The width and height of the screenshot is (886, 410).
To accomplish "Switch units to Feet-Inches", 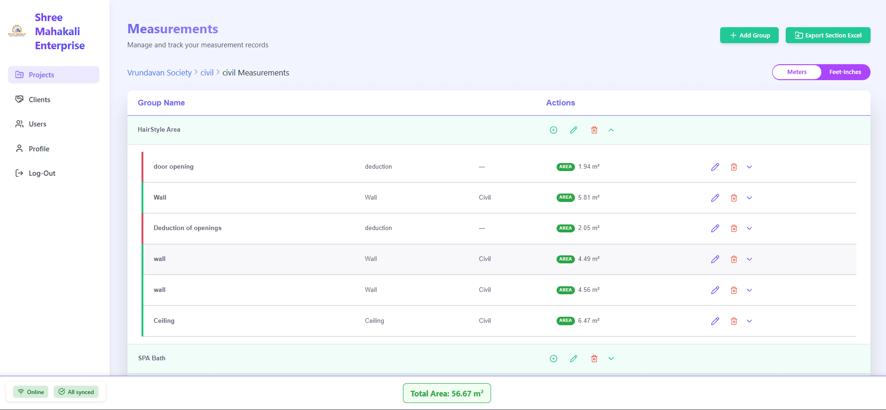I will pos(845,72).
